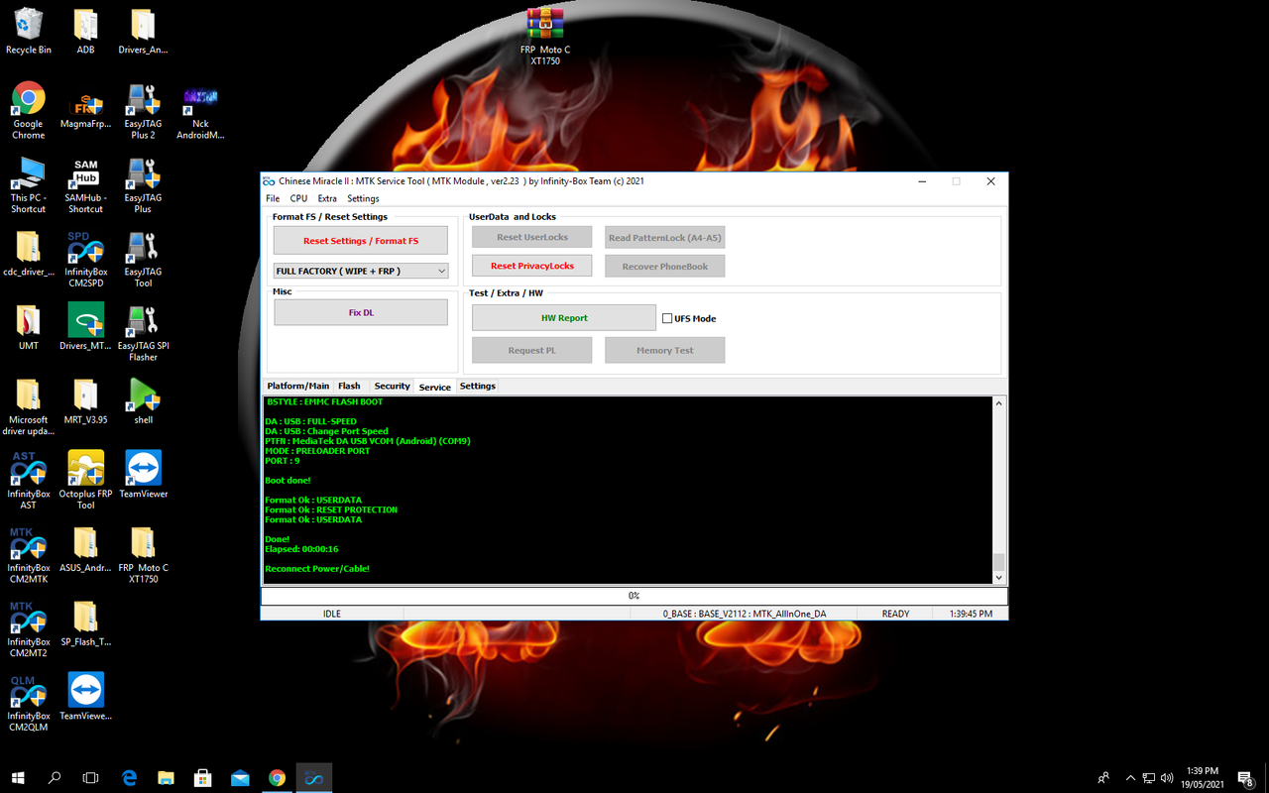
Task: Click the Reset UserLocks button
Action: pos(532,237)
